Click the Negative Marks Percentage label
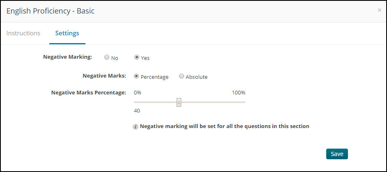Image resolution: width=387 pixels, height=172 pixels. click(x=89, y=93)
